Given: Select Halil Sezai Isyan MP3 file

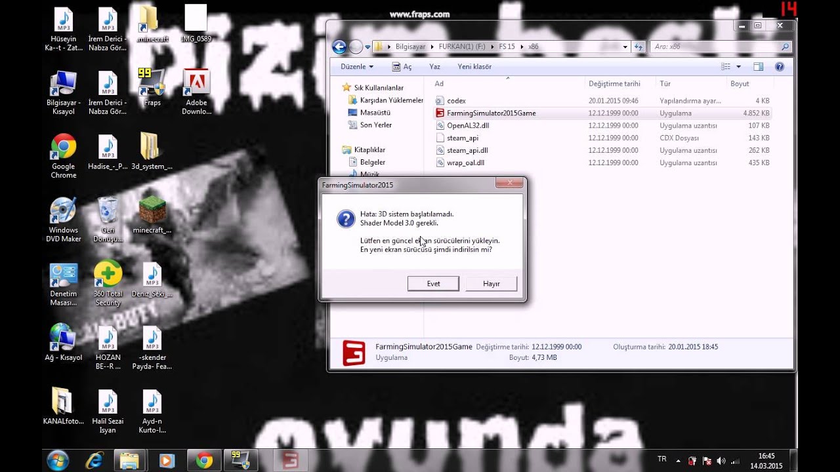Looking at the screenshot, I should pyautogui.click(x=108, y=411).
